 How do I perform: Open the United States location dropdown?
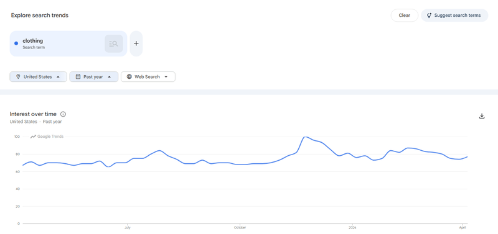pos(38,76)
